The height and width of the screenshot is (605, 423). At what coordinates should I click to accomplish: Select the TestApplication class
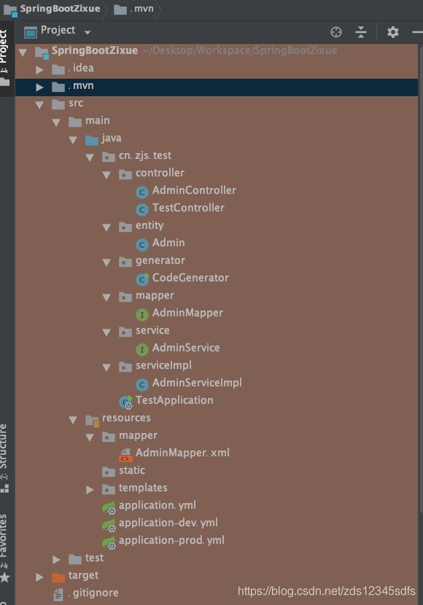[174, 400]
